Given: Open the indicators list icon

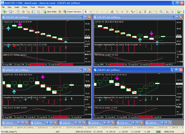Looking at the screenshot, I should (x=178, y=12).
